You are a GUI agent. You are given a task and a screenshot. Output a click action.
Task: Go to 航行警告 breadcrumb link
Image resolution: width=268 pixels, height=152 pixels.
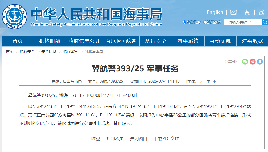click(70, 51)
